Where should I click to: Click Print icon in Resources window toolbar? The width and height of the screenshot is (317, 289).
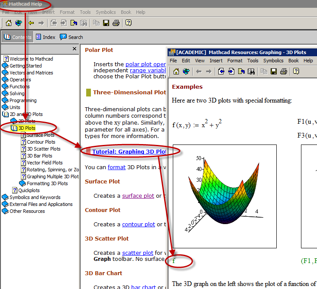tap(284, 71)
